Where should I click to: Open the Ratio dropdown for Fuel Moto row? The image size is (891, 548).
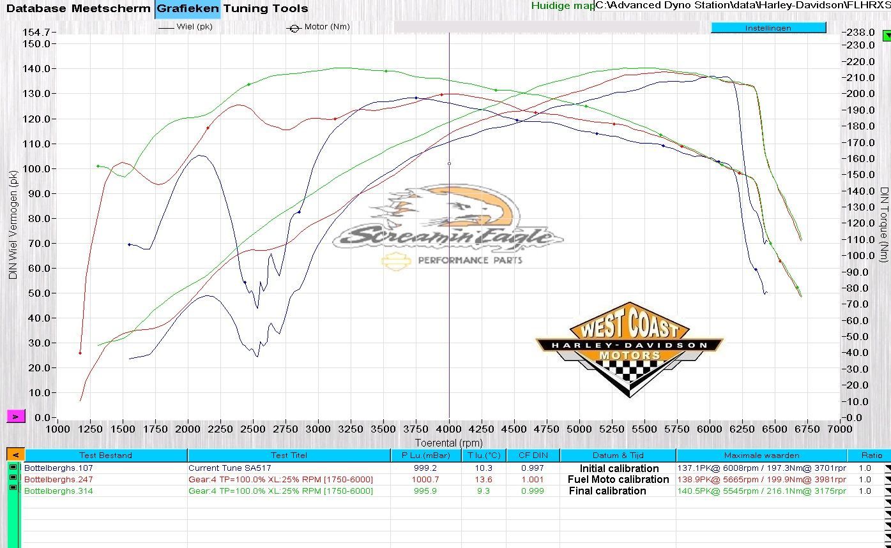pos(887,480)
